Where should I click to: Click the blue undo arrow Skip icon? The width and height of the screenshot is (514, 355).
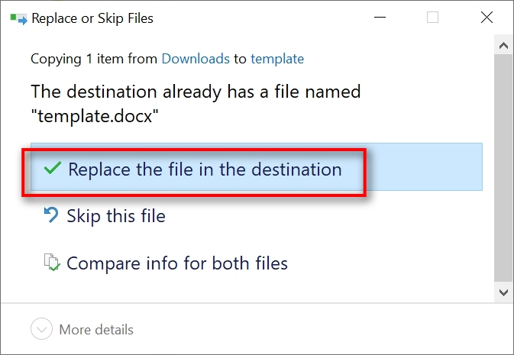[x=51, y=215]
